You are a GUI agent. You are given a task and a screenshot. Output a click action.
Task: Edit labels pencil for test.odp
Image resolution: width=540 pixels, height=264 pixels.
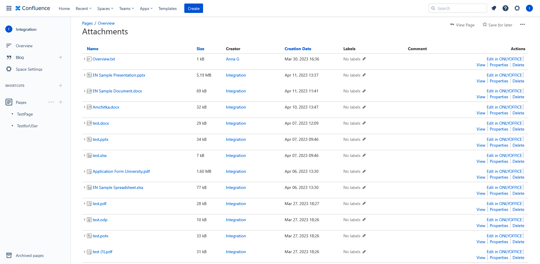tap(364, 220)
